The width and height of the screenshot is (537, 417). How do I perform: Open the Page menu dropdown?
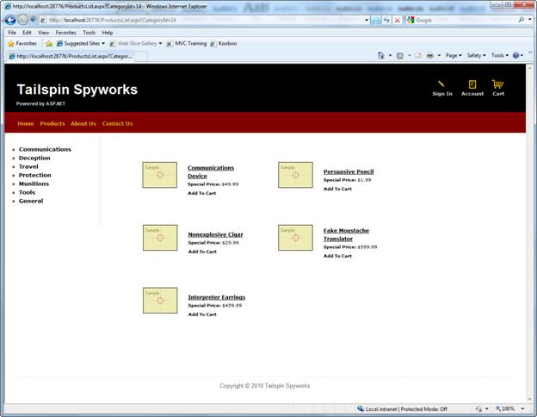click(454, 55)
